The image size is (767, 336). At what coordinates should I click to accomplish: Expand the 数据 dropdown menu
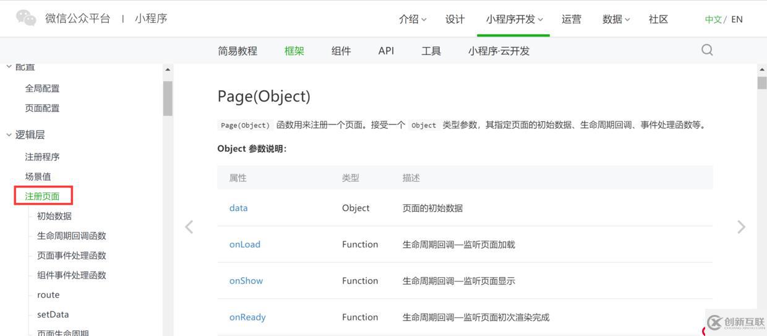615,19
